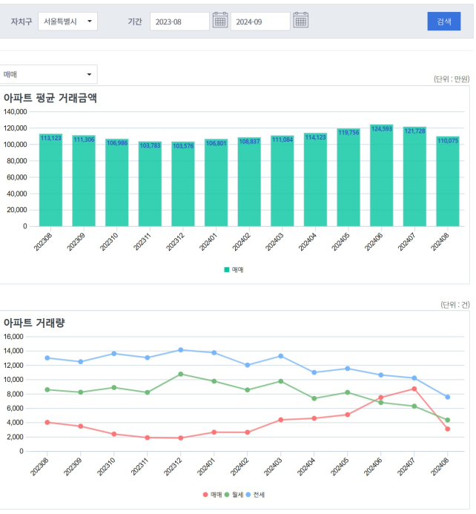Open the start date calendar picker

point(220,20)
